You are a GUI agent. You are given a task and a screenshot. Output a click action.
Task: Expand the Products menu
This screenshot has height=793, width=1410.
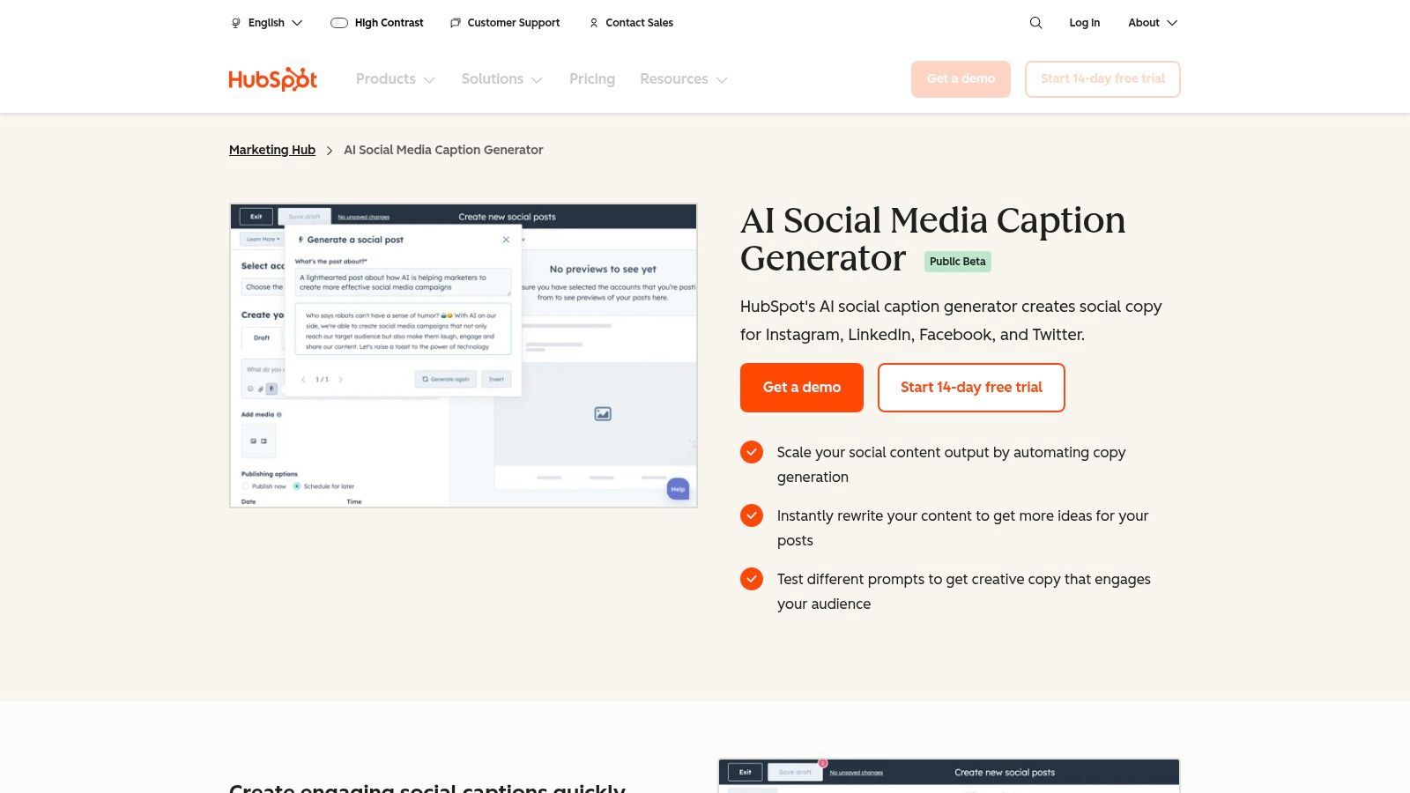click(396, 79)
